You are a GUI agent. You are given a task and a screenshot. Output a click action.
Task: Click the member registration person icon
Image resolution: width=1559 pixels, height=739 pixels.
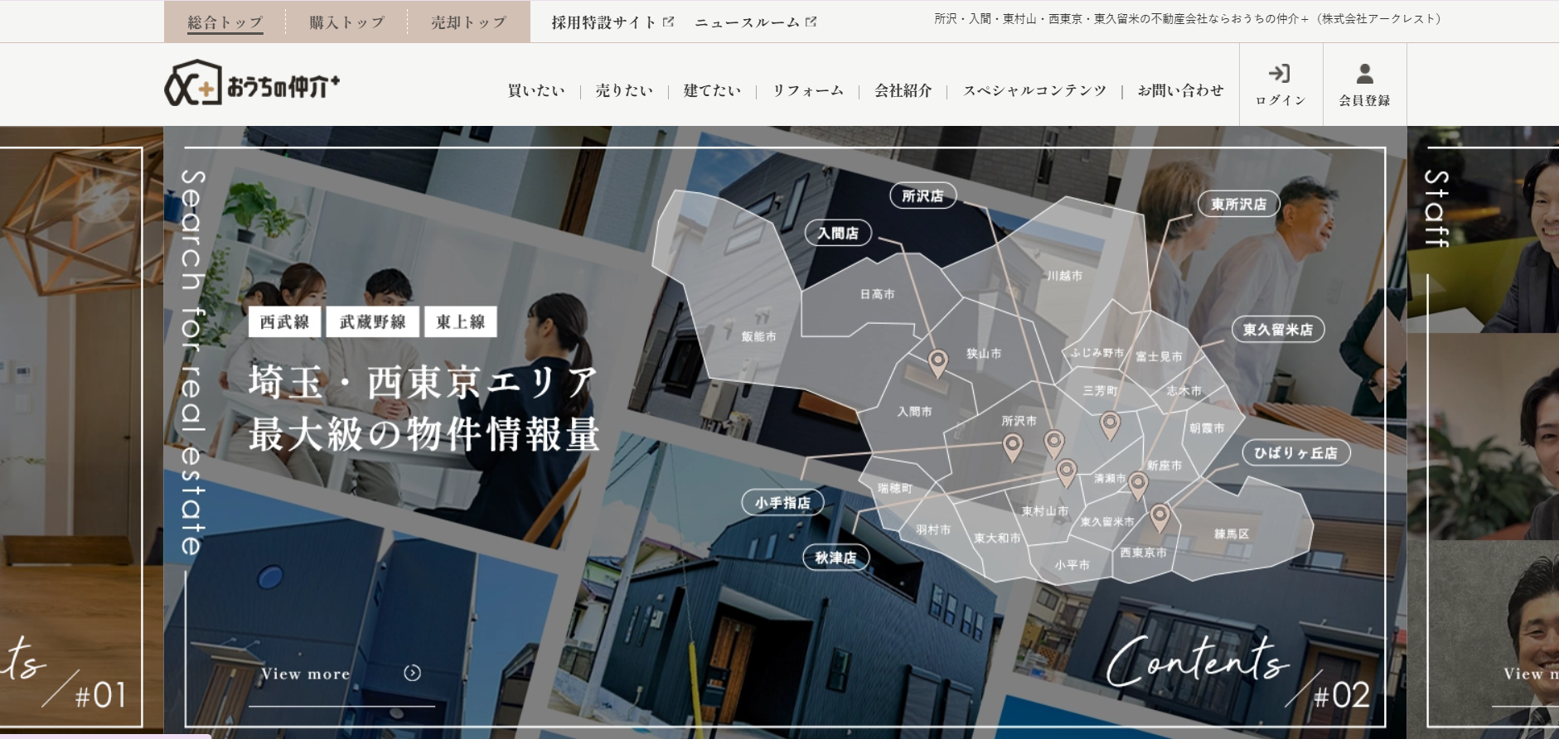pos(1364,74)
